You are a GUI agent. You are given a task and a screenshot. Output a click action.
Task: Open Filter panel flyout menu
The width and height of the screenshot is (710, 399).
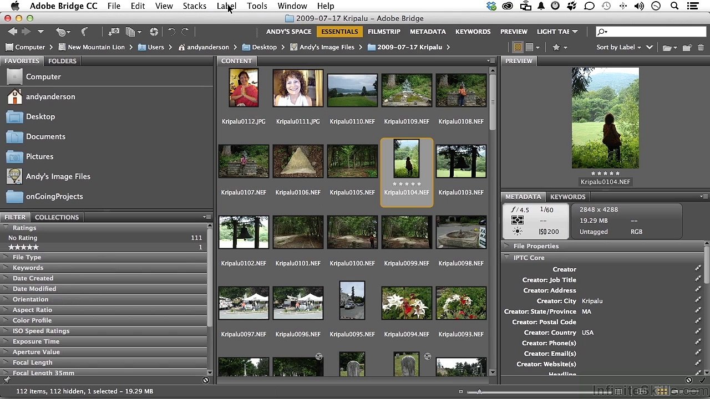(207, 217)
